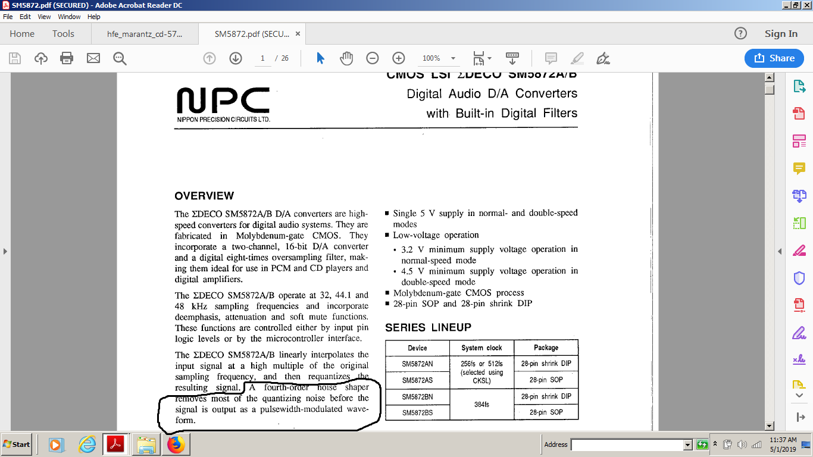Image resolution: width=813 pixels, height=457 pixels.
Task: Click the Save file icon
Action: (15, 58)
